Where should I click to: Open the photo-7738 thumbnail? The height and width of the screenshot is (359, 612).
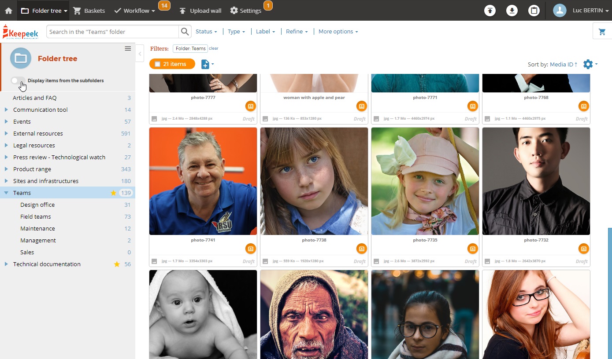(x=314, y=181)
